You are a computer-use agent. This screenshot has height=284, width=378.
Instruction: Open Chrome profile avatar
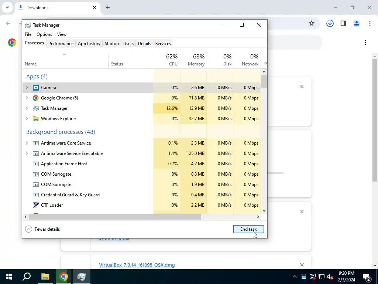357,23
